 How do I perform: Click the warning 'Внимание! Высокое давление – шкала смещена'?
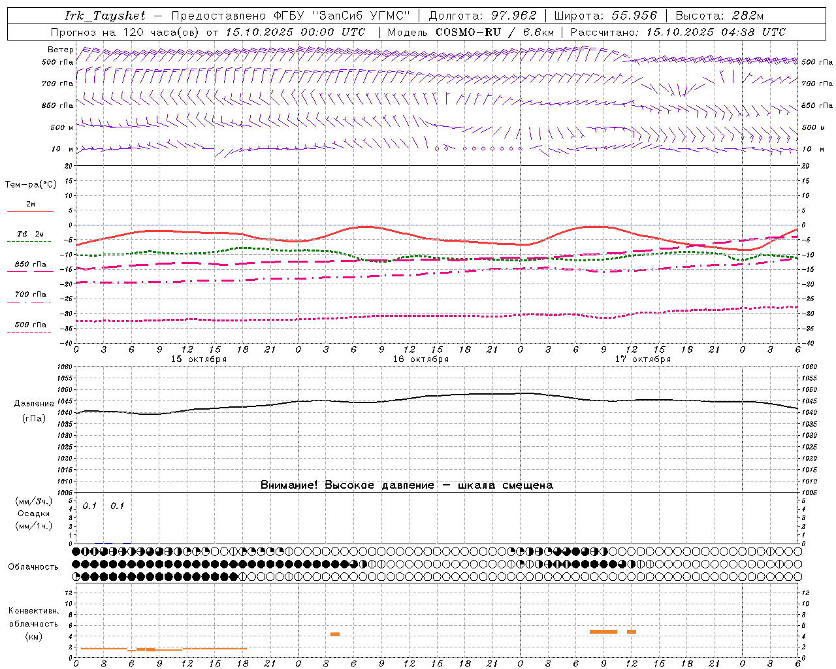click(x=407, y=485)
